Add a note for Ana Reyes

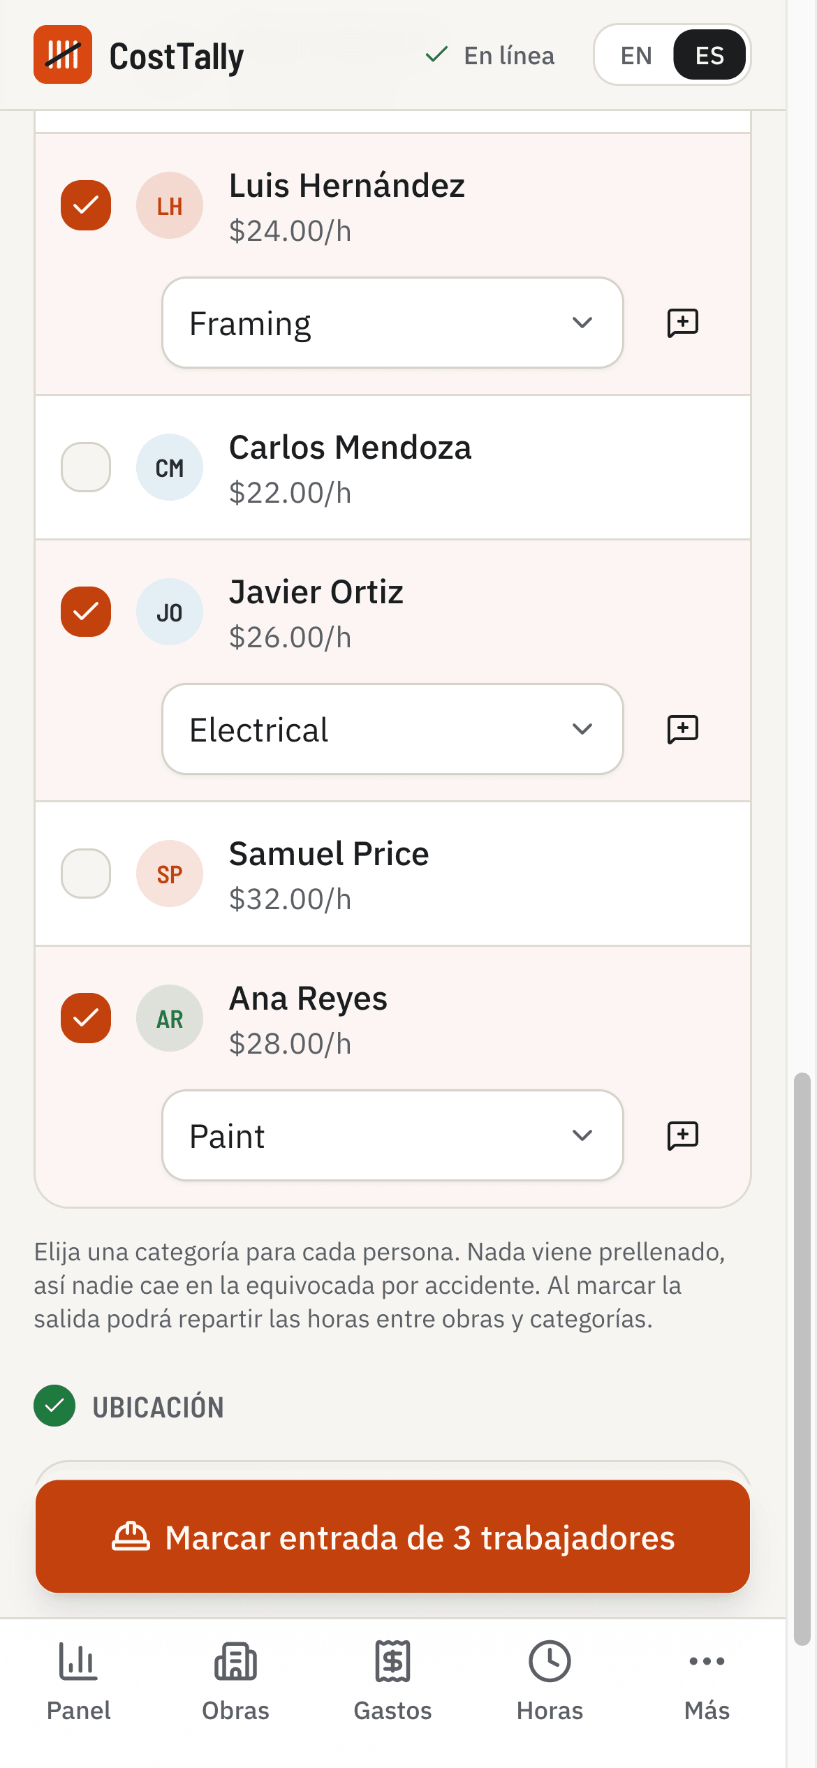pos(682,1136)
